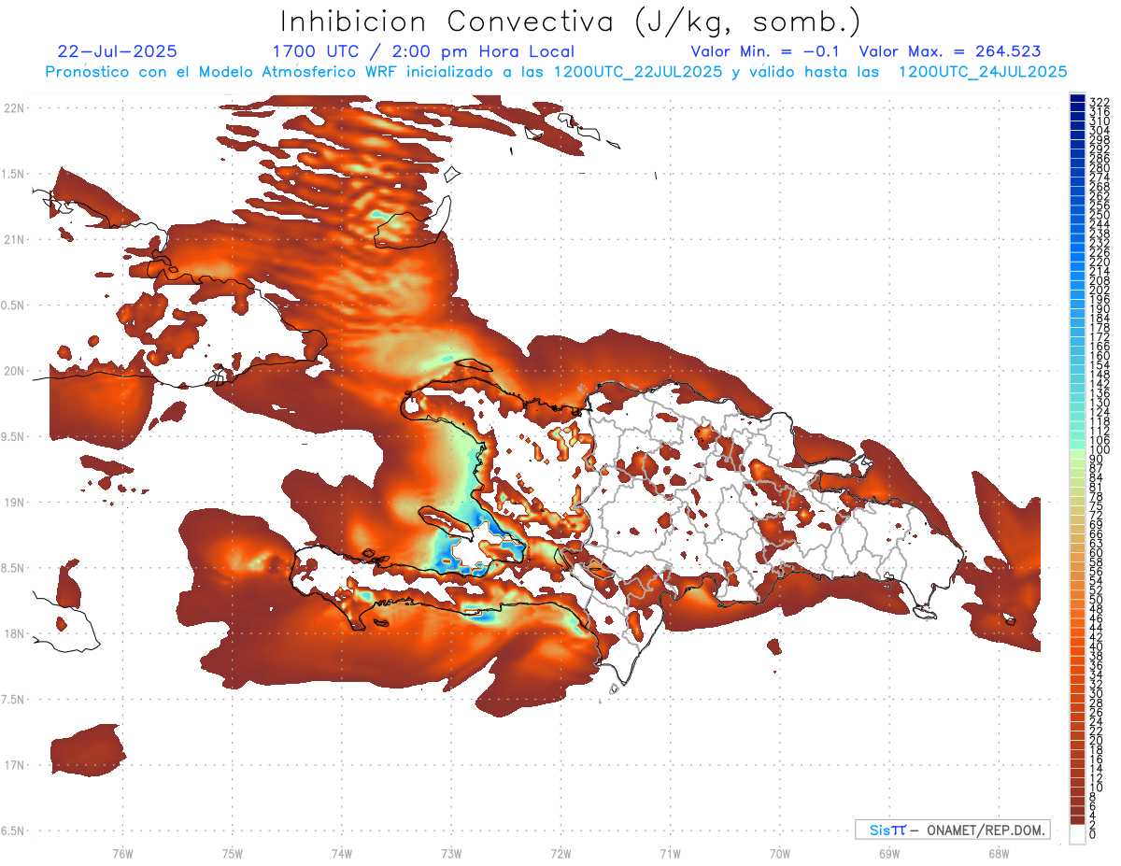Screen dimensions: 1121x866
Task: Click the 76W longitude axis label
Action: [x=122, y=853]
